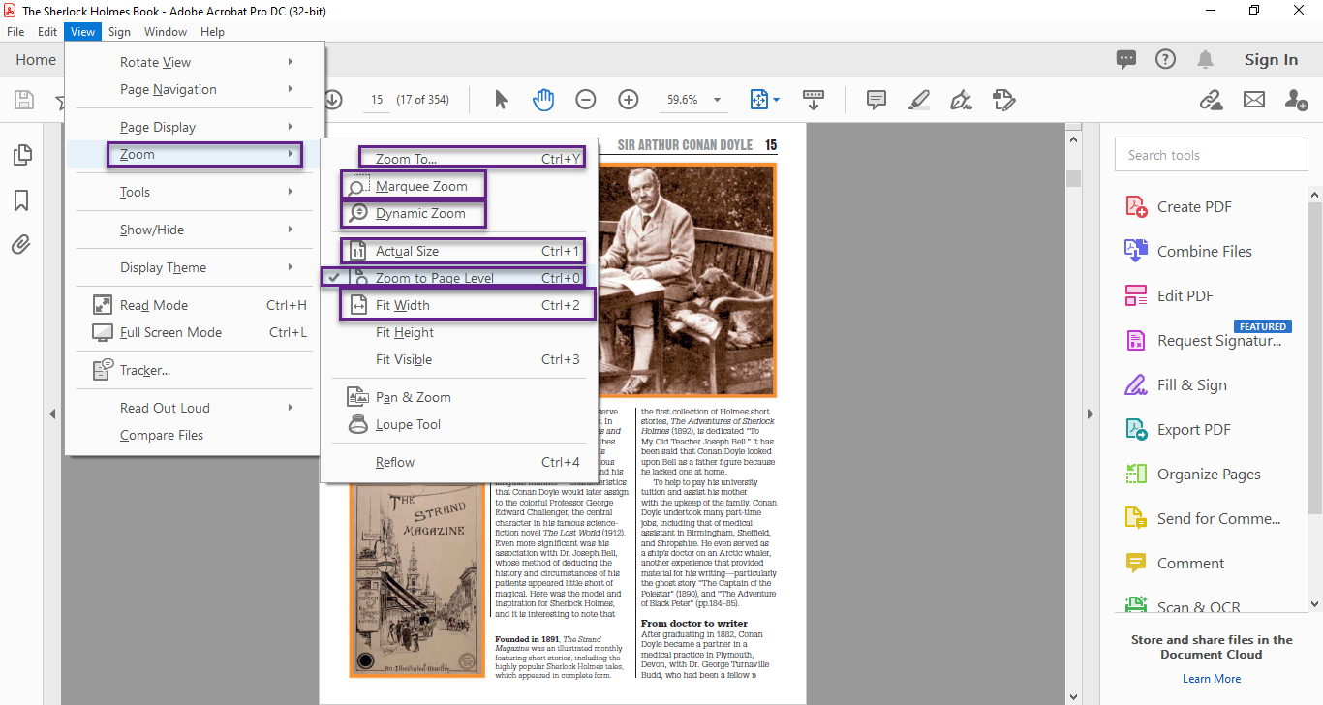This screenshot has height=705, width=1323.
Task: Open the zoom percentage dropdown
Action: (716, 99)
